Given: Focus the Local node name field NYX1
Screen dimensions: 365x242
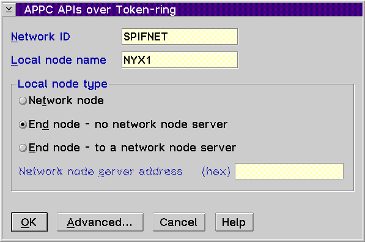Looking at the screenshot, I should 180,60.
